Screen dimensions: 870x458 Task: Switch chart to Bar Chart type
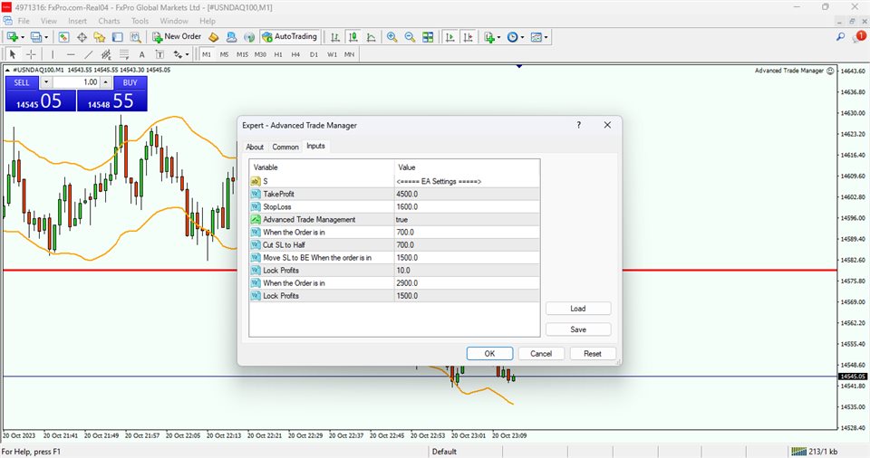pos(335,37)
